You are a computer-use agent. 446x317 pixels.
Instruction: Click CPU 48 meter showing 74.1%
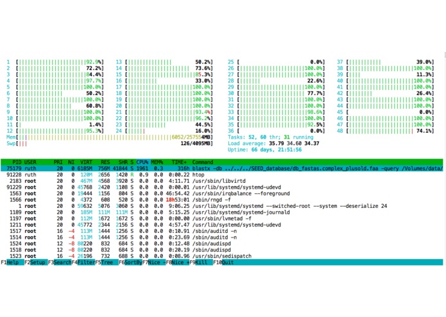pos(386,131)
